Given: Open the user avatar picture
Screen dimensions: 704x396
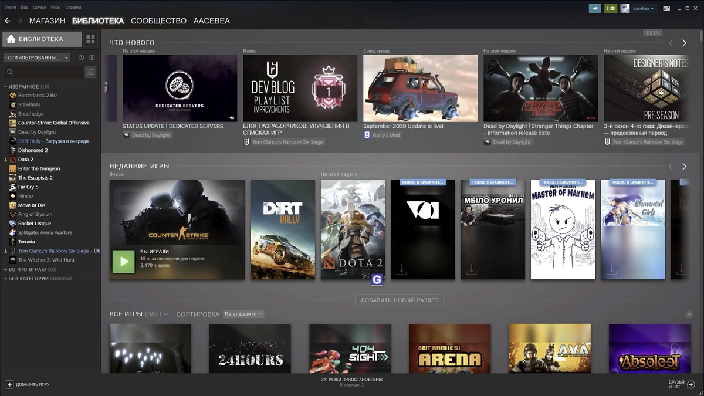Looking at the screenshot, I should (625, 8).
